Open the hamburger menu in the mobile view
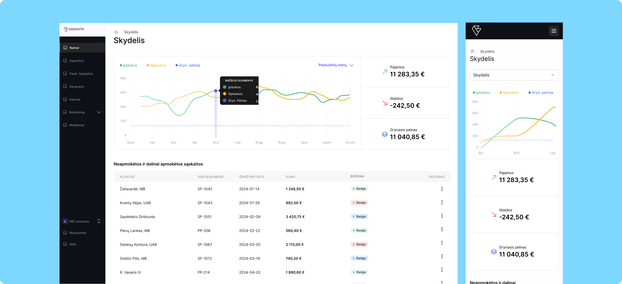Screen dimensions: 622x284 [554, 31]
